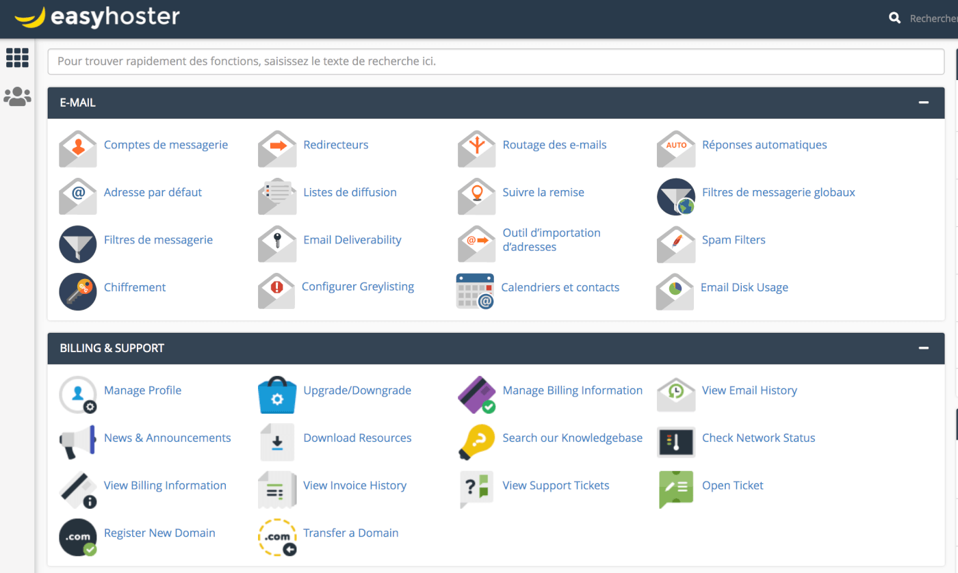Open the Email Deliverability link
This screenshot has height=573, width=958.
[352, 240]
